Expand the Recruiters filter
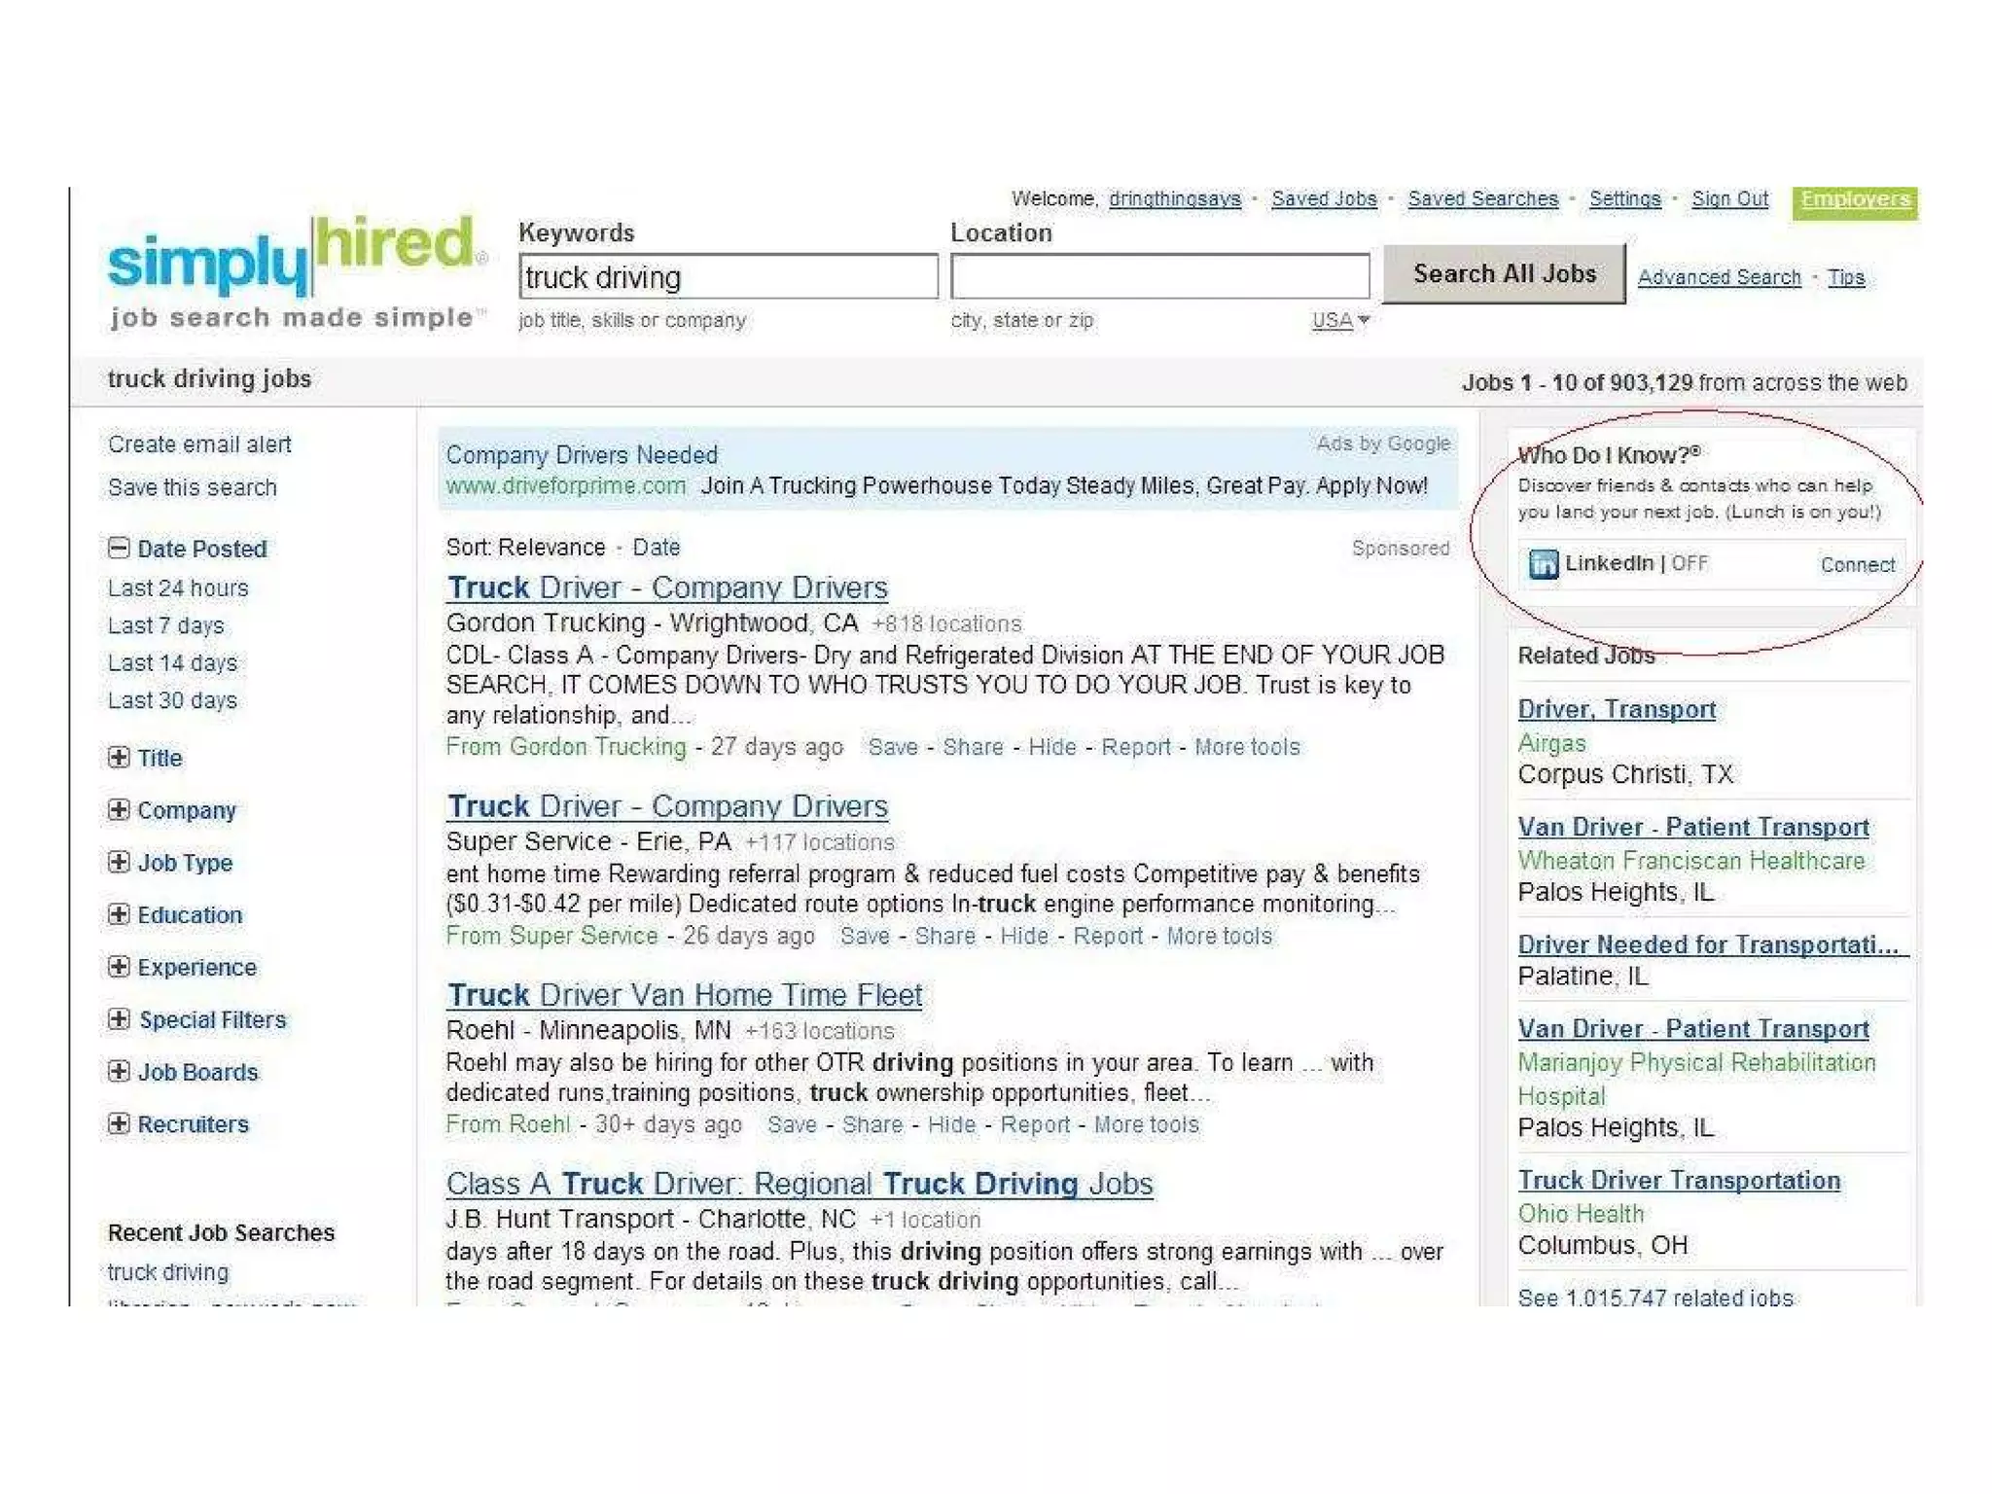The image size is (1992, 1494). pyautogui.click(x=119, y=1124)
